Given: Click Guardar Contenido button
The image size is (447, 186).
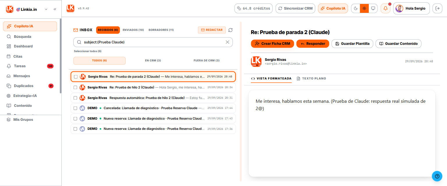Looking at the screenshot, I should 398,44.
